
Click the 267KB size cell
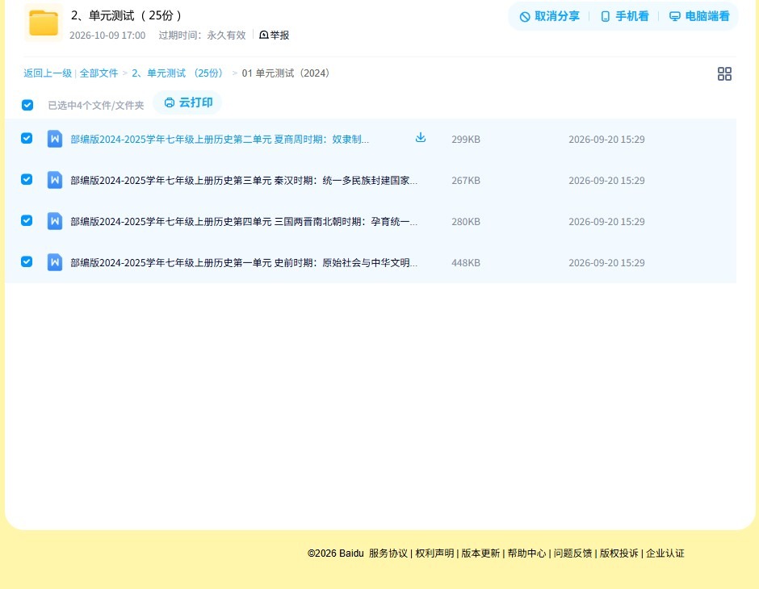[x=466, y=181]
